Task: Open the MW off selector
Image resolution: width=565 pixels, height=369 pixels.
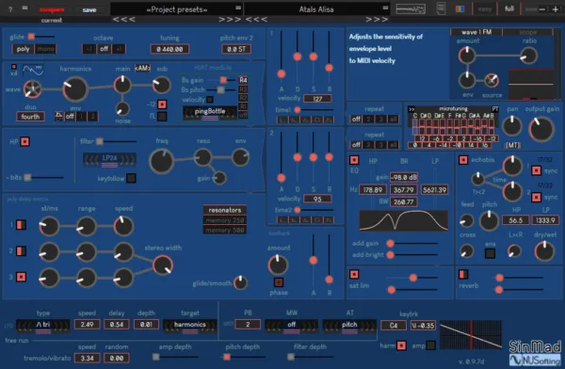Action: click(292, 326)
